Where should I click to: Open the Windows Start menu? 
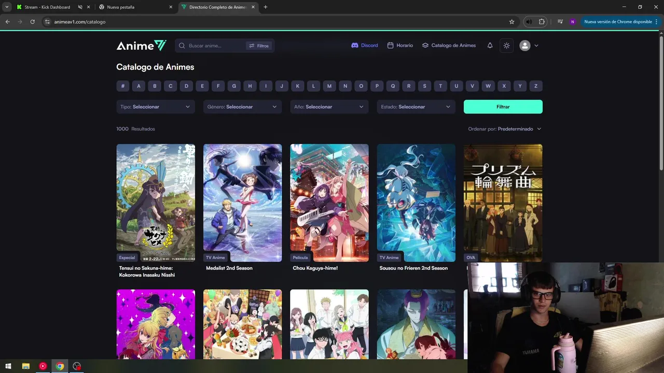tap(8, 366)
